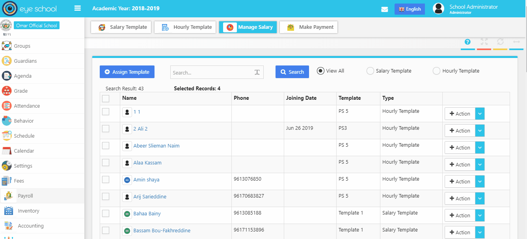Click the Action button for 1 1

(460, 114)
